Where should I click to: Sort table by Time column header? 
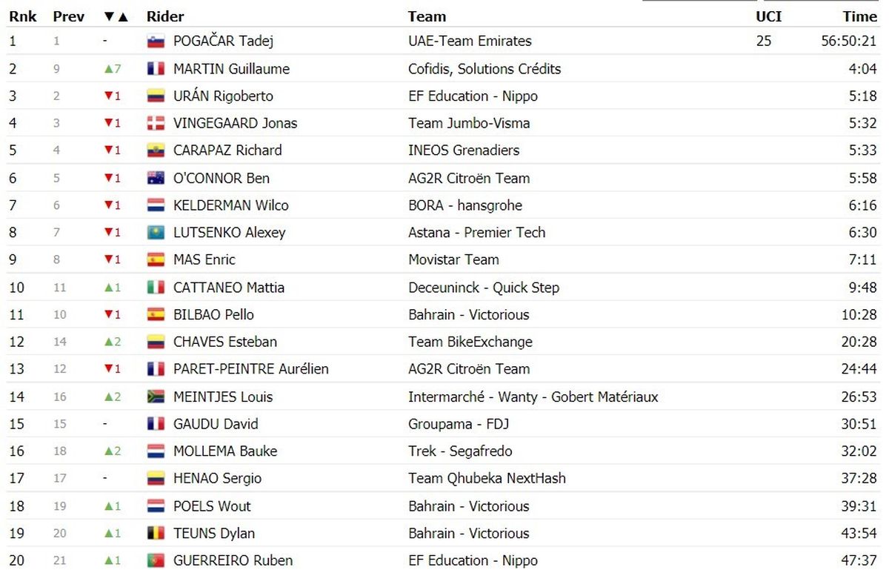point(859,16)
